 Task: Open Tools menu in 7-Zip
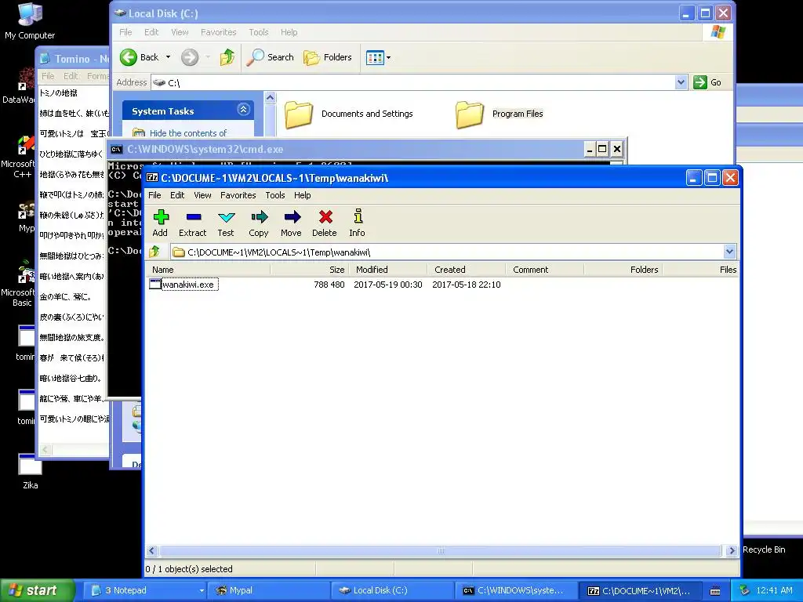275,195
